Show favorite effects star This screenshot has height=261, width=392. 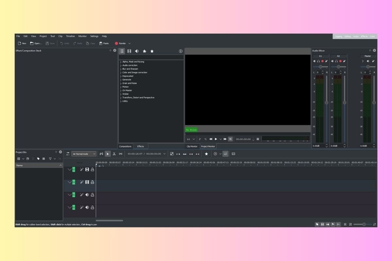click(152, 51)
